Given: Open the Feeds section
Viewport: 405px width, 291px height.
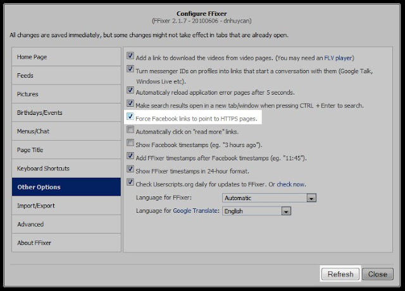Looking at the screenshot, I should click(x=66, y=75).
